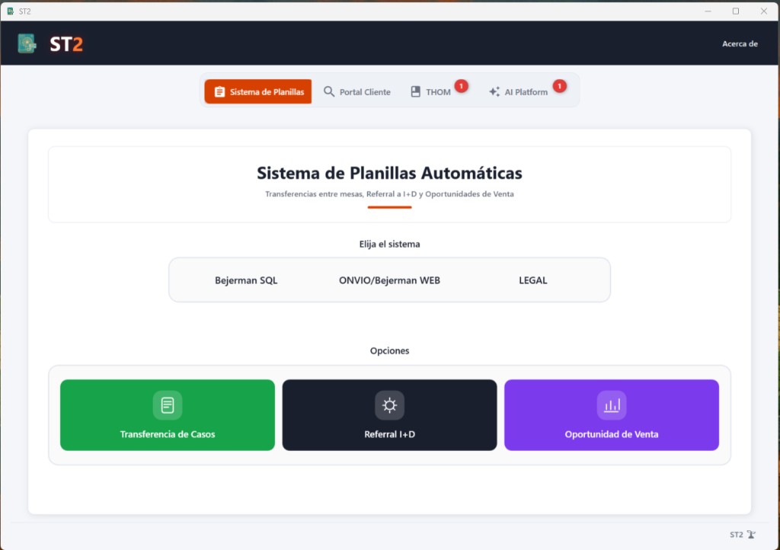This screenshot has height=550, width=780.
Task: Click the ST2 logo icon in header
Action: point(27,43)
